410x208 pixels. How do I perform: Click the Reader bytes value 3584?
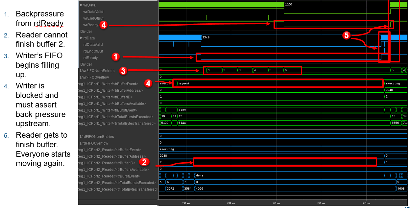[188, 189]
